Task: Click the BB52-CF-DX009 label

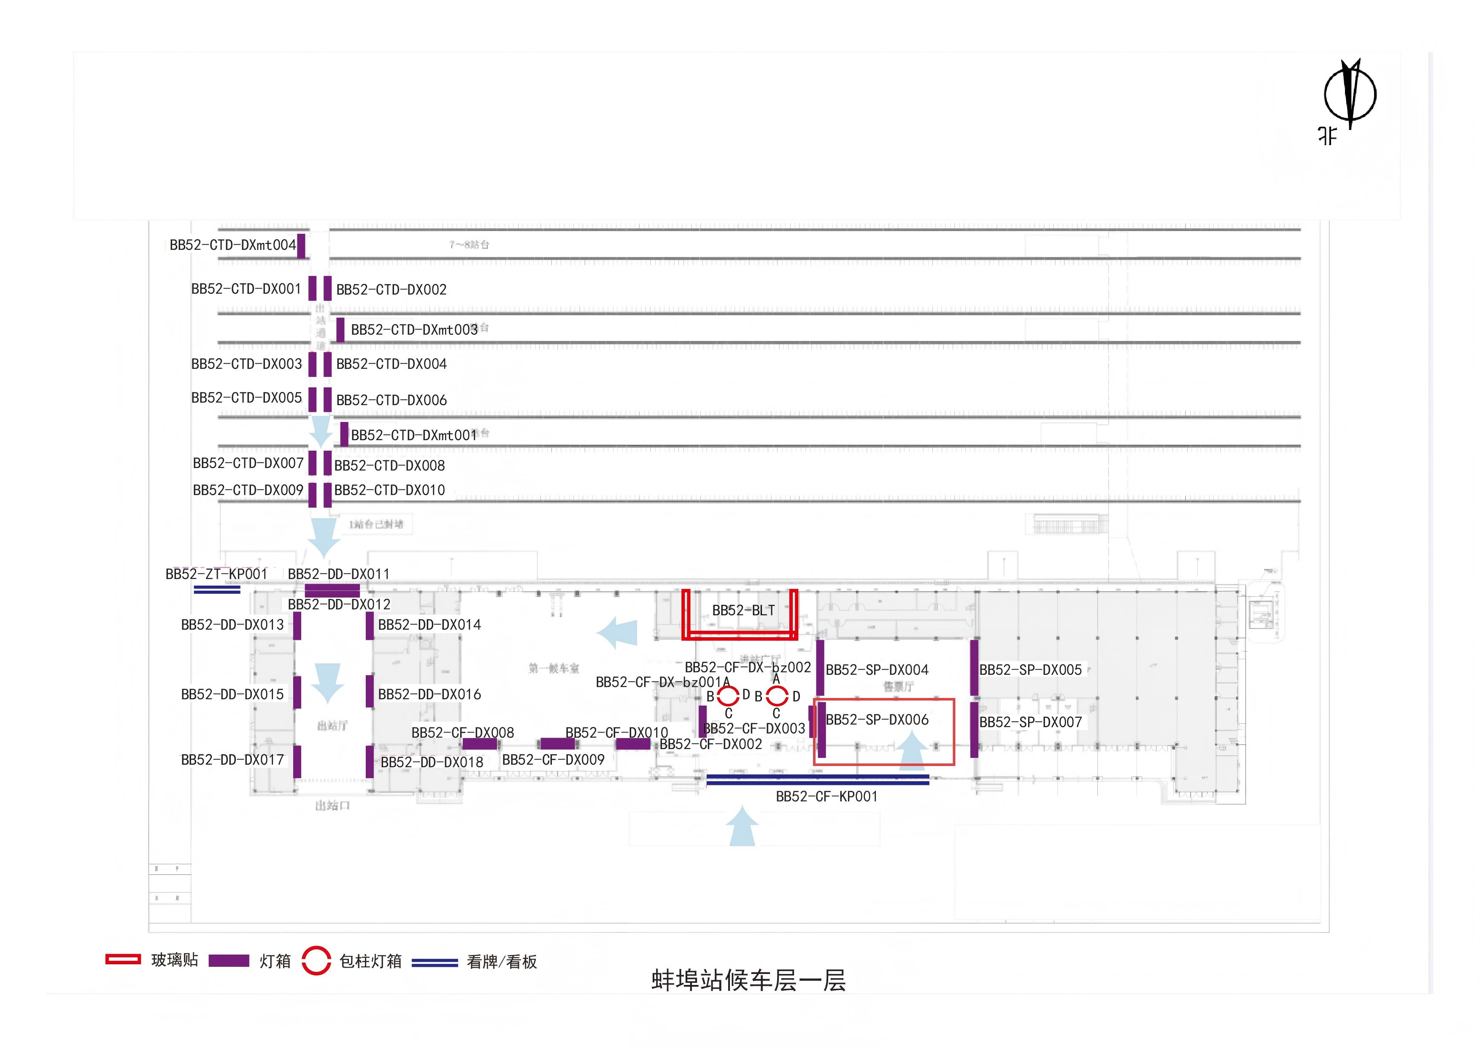Action: (x=553, y=760)
